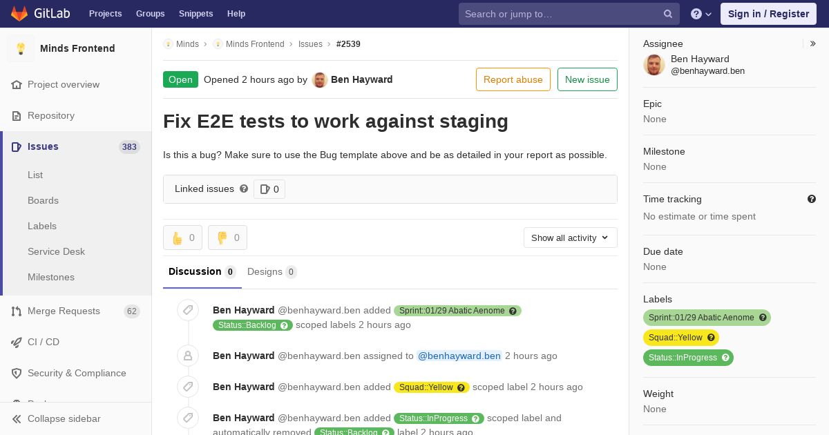Open CI / CD rocket icon
829x435 pixels.
(x=17, y=342)
